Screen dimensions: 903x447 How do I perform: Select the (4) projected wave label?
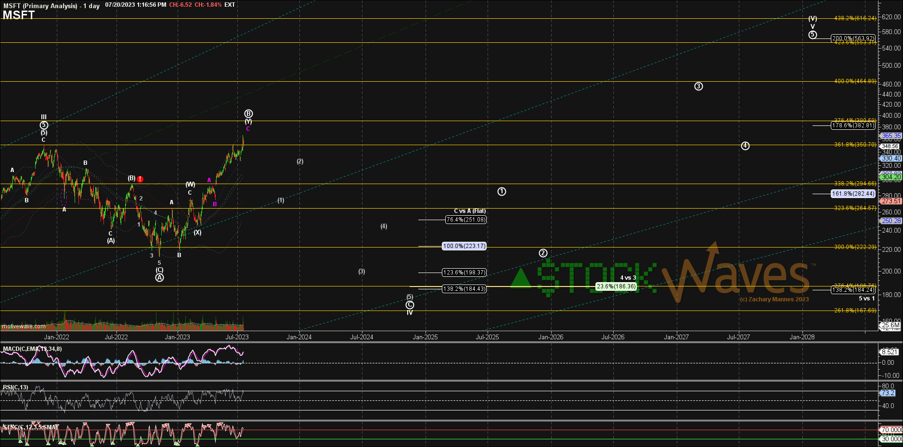pos(384,226)
